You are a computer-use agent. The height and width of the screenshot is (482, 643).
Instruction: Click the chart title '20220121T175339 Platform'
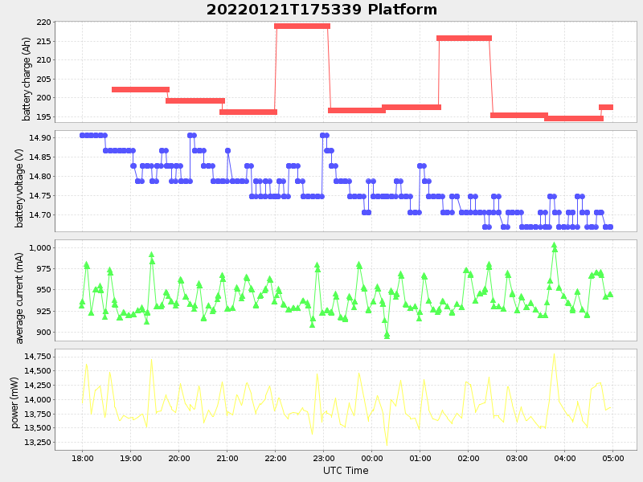pyautogui.click(x=321, y=10)
